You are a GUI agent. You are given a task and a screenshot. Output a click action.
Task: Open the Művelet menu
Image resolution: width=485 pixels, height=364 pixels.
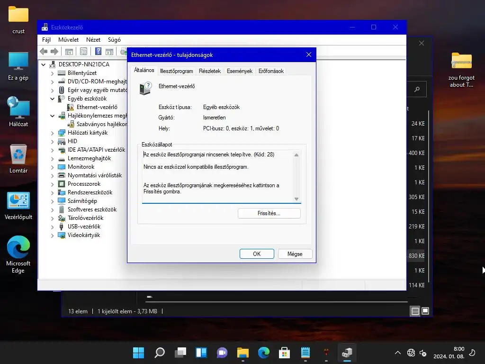point(68,40)
